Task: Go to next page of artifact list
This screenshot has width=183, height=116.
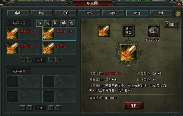Action: [x=51, y=60]
